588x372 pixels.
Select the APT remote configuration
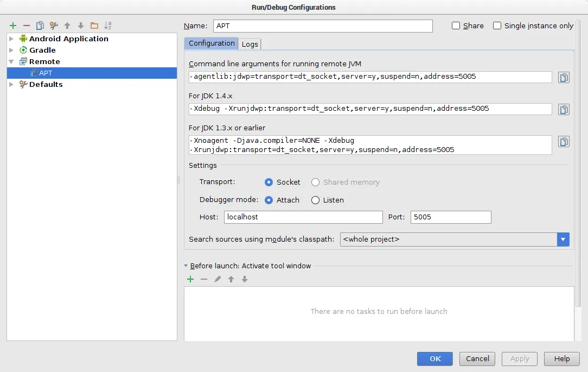coord(92,73)
